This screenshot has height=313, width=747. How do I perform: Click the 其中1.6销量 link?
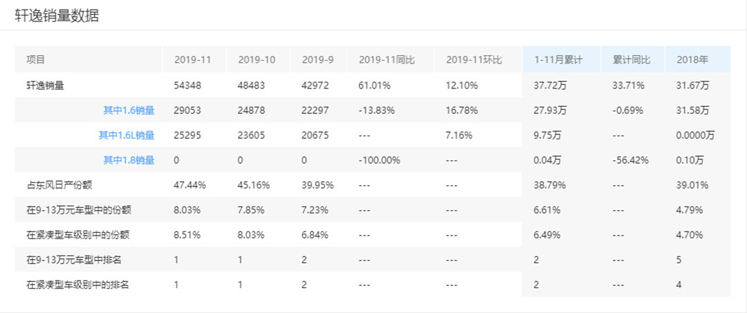[x=129, y=110]
